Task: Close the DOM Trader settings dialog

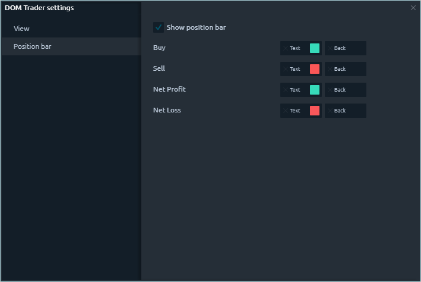Action: (x=413, y=8)
